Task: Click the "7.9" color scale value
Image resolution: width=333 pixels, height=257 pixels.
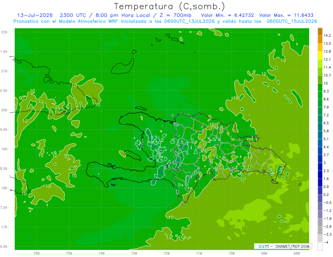Action: point(326,107)
